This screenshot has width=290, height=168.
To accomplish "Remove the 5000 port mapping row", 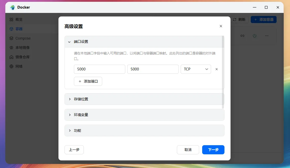I will pyautogui.click(x=217, y=69).
